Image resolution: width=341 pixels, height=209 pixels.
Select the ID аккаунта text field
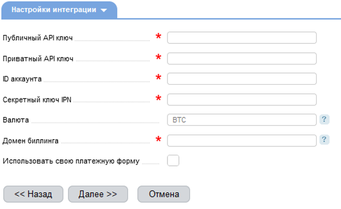(x=241, y=79)
